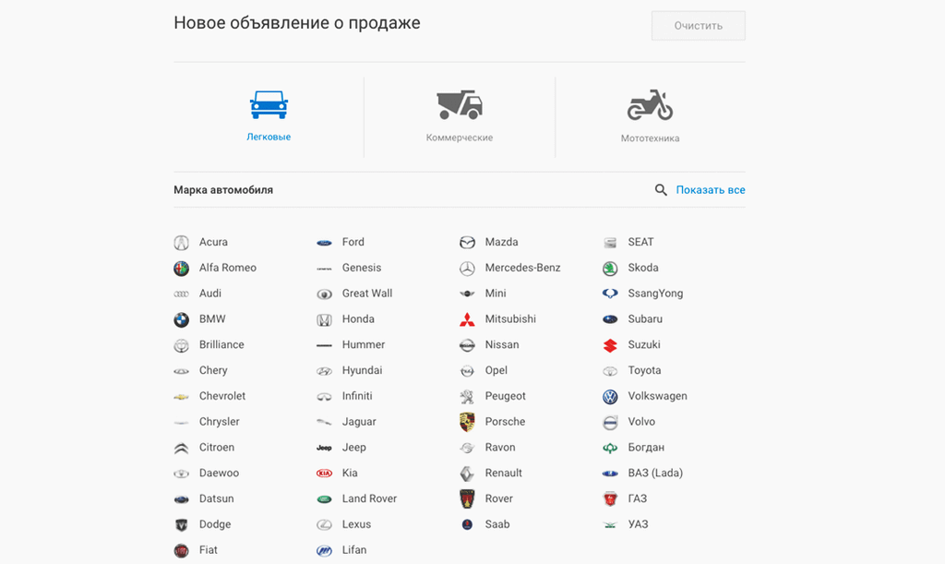
Task: Click the Chevrolet bowtie logo
Action: point(182,397)
